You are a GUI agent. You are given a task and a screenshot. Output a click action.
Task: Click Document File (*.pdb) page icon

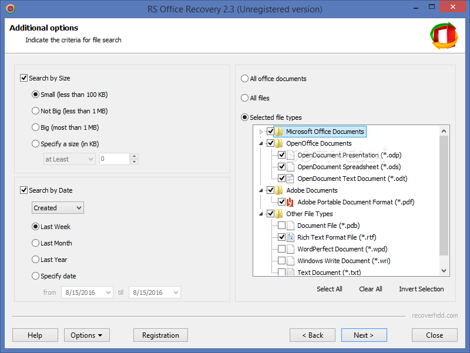[x=290, y=226]
